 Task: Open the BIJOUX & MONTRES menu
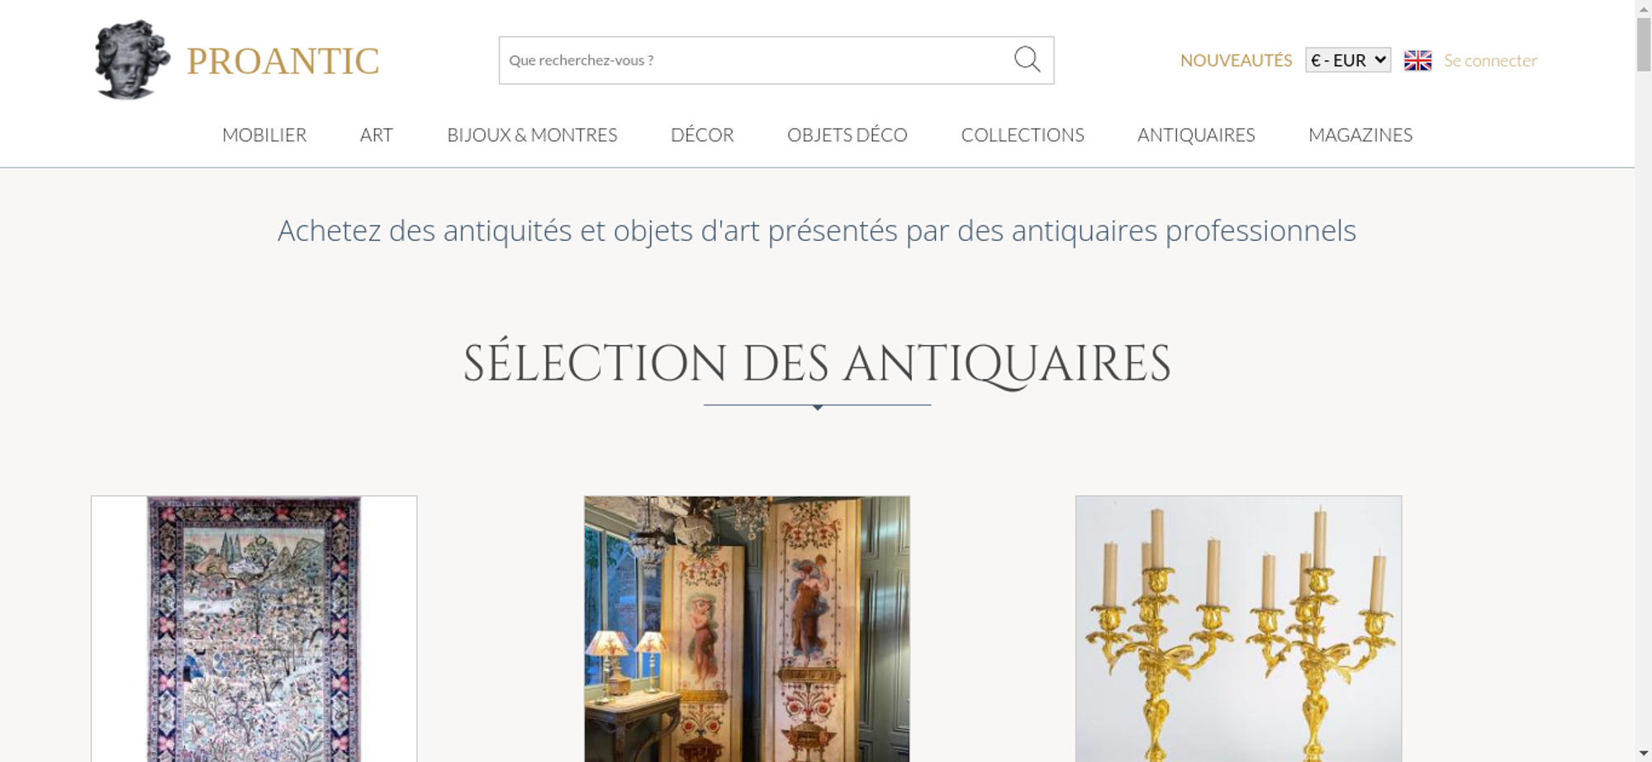[532, 135]
